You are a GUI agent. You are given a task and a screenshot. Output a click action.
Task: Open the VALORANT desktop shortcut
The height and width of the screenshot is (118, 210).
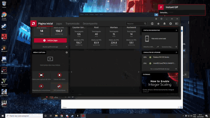point(4,71)
